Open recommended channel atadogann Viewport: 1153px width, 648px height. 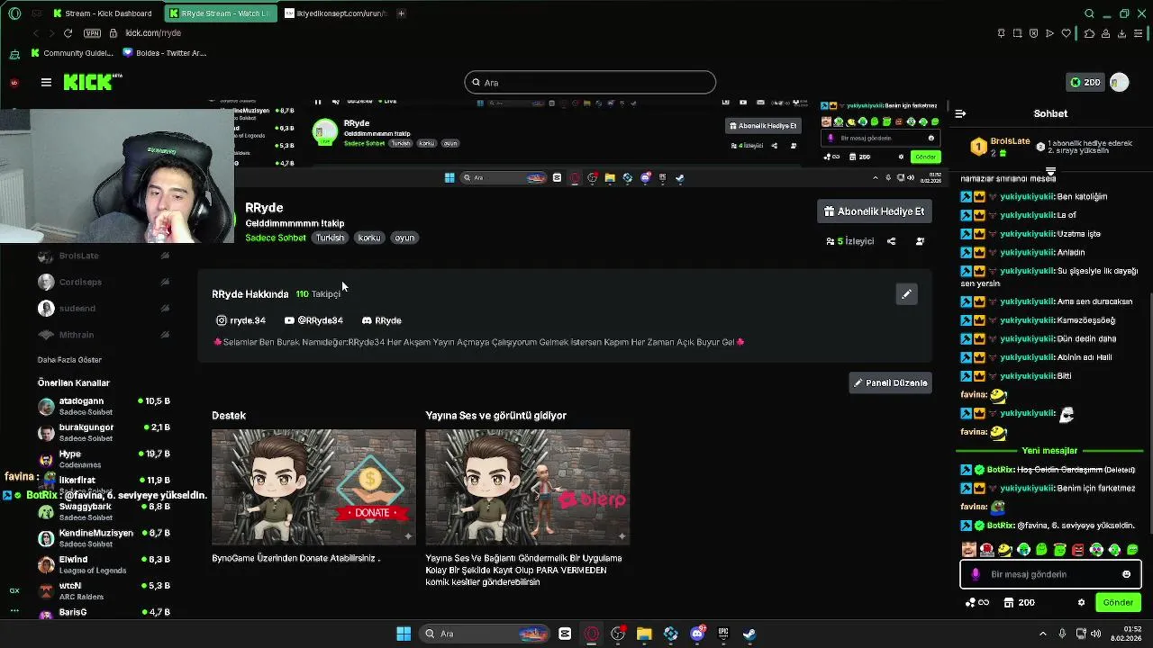click(x=104, y=406)
